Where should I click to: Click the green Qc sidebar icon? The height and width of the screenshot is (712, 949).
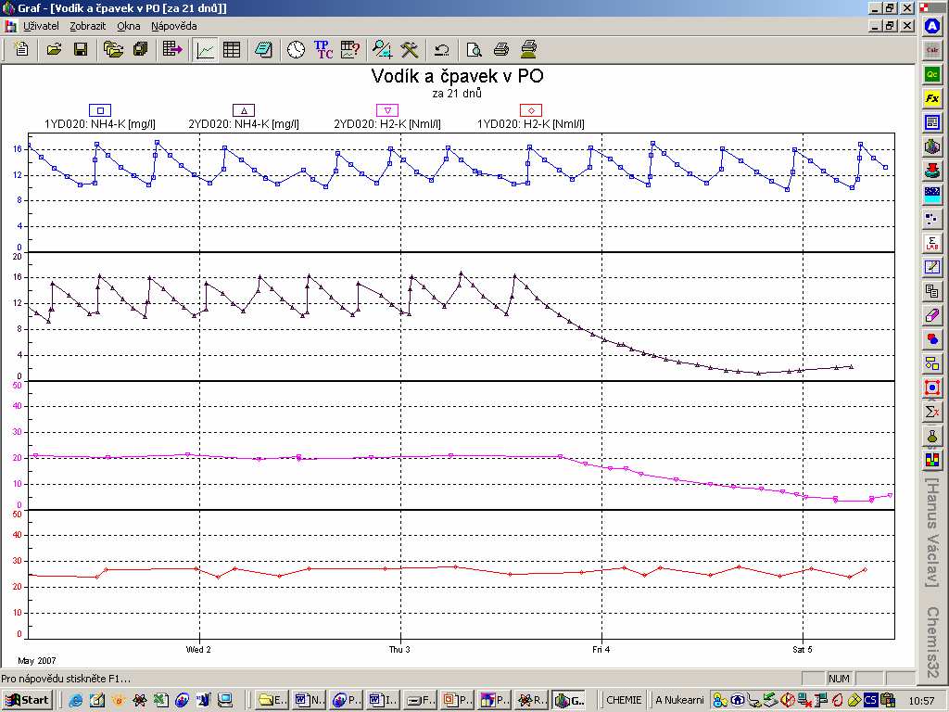(x=932, y=74)
